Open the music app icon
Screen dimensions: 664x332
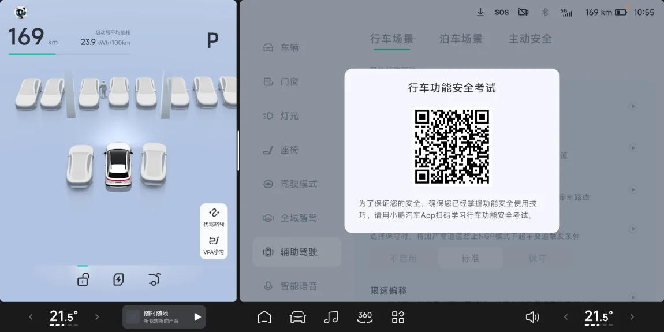331,317
